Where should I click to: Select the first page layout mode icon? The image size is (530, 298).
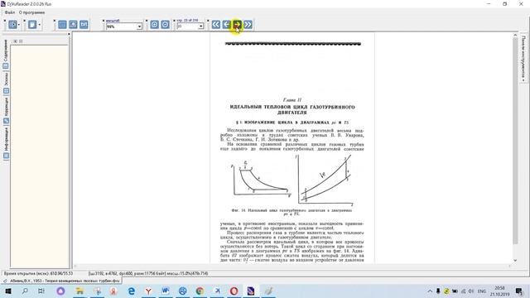tap(62, 25)
